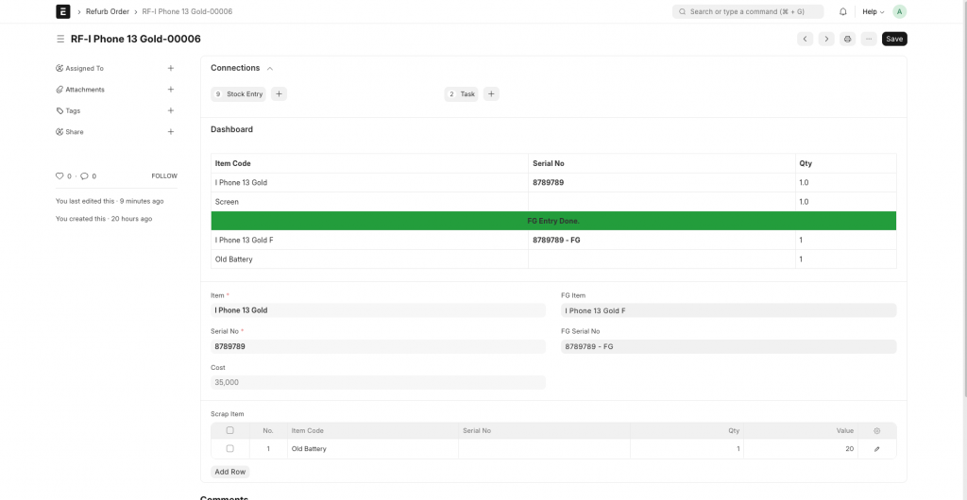Open the notifications bell
This screenshot has width=967, height=500.
(x=843, y=11)
